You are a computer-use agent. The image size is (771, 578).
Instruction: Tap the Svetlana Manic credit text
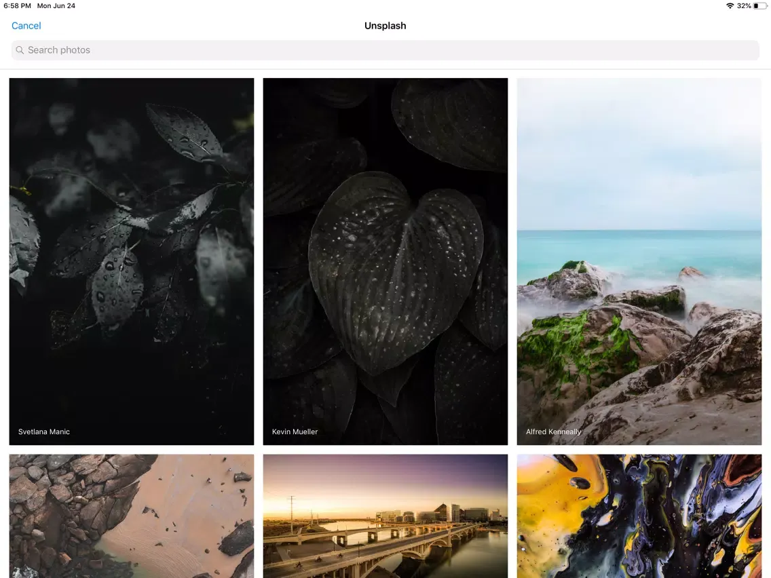[43, 431]
